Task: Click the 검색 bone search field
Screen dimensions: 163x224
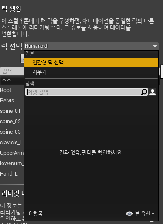Action: [x=12, y=71]
